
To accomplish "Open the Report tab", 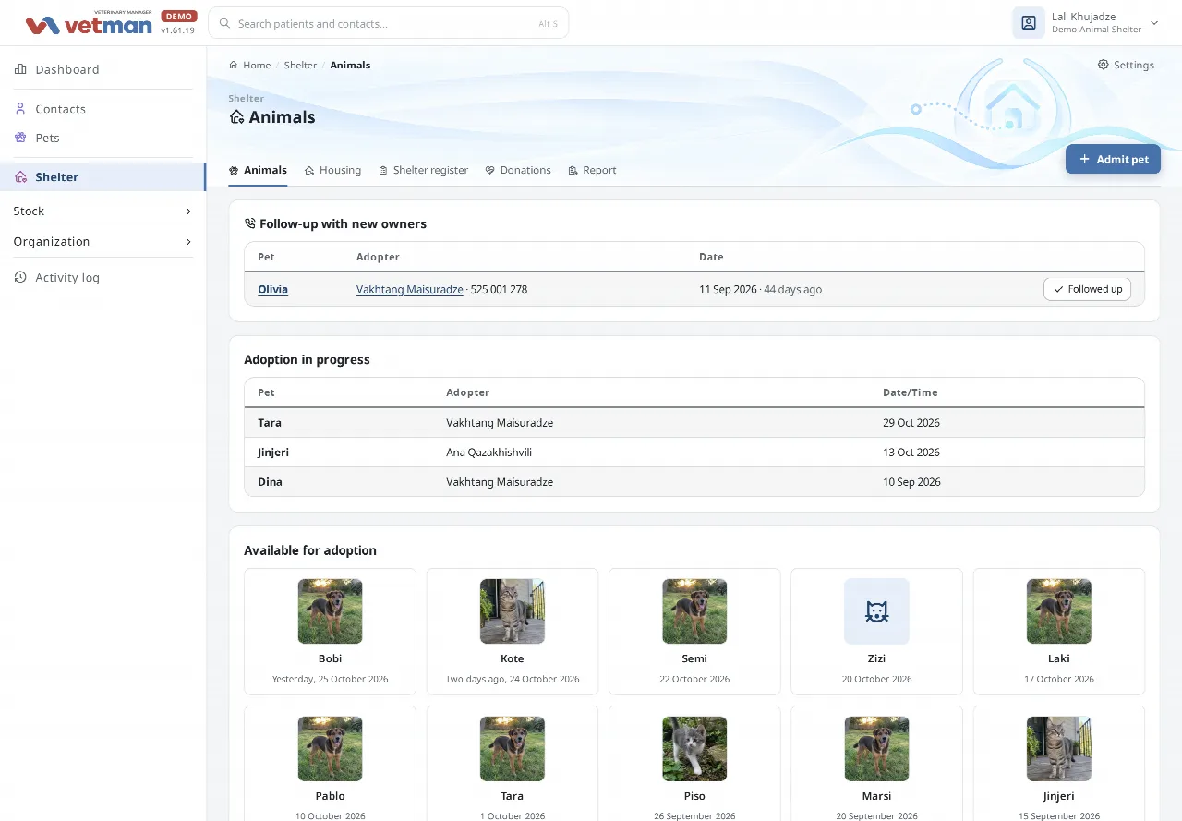I will pyautogui.click(x=592, y=170).
